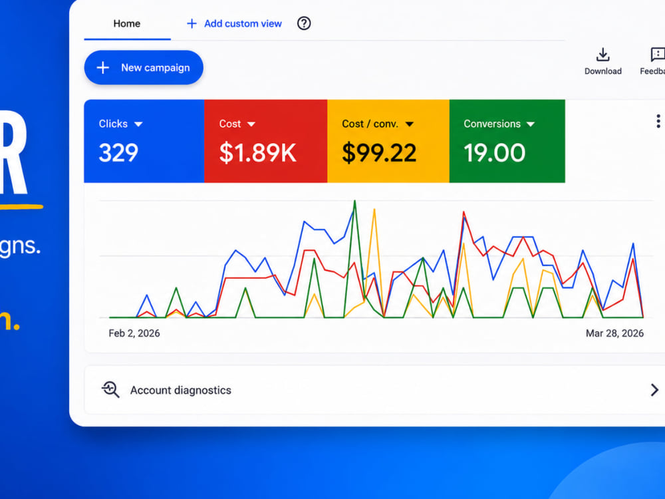Click the plus icon beside Add custom view
The image size is (665, 499).
192,24
